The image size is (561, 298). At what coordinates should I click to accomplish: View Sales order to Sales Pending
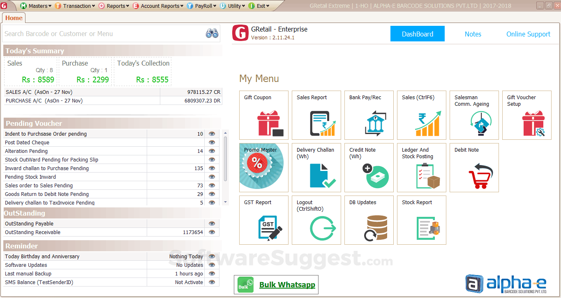click(x=212, y=185)
